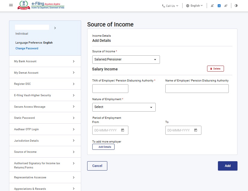Open My Bank Account menu item
The height and width of the screenshot is (191, 248).
click(x=45, y=61)
